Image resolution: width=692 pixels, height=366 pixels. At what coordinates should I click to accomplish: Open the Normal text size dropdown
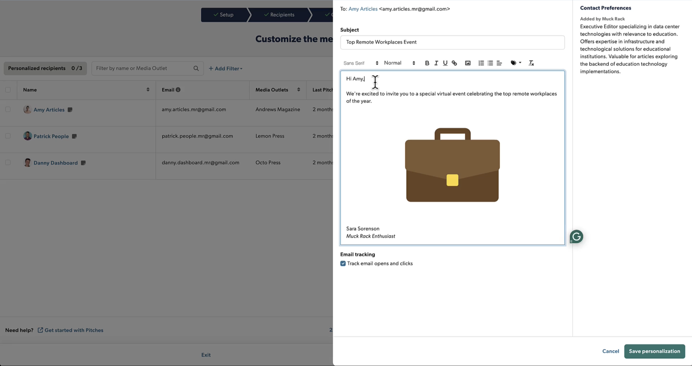[399, 63]
